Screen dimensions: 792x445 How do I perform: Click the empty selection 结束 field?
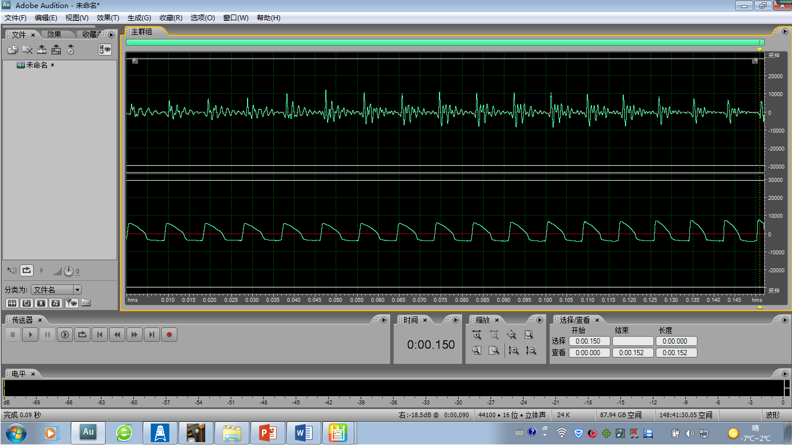pyautogui.click(x=633, y=341)
